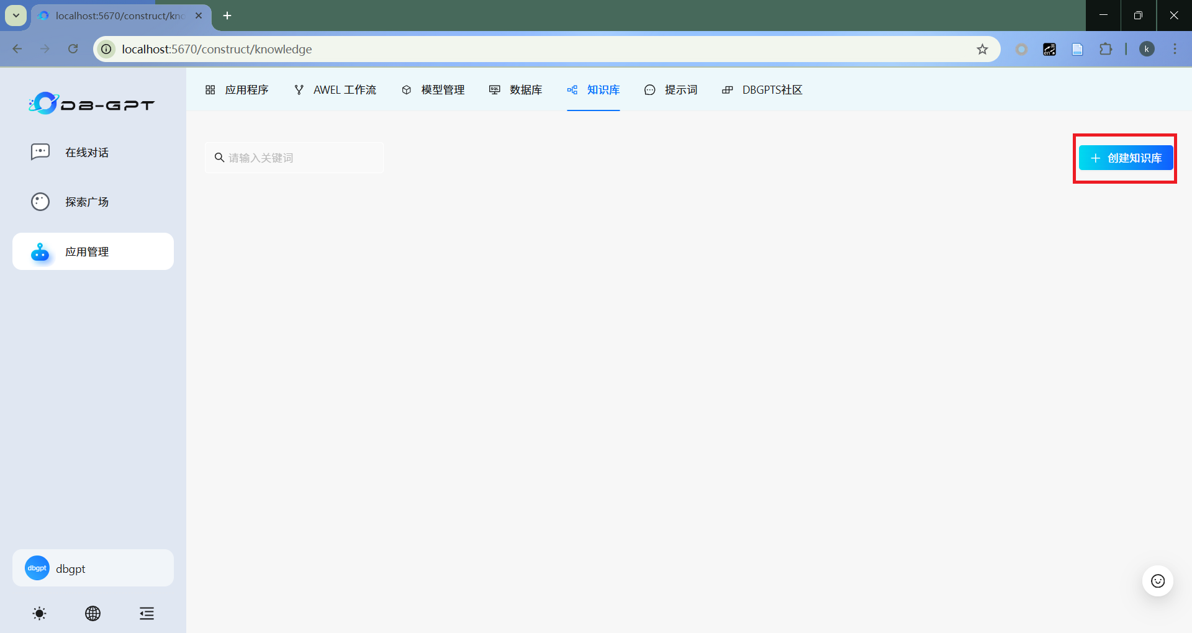Open 在线对话 chat in sidebar
Screen dimensions: 1192x633
click(87, 153)
